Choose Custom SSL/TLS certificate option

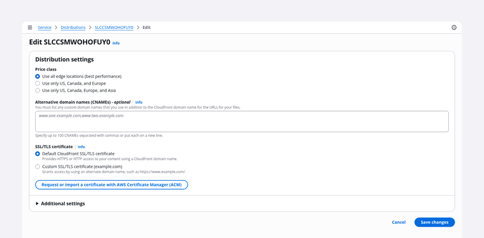[x=38, y=167]
